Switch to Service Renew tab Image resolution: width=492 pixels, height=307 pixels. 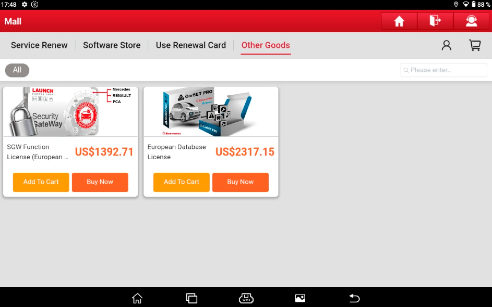click(39, 45)
